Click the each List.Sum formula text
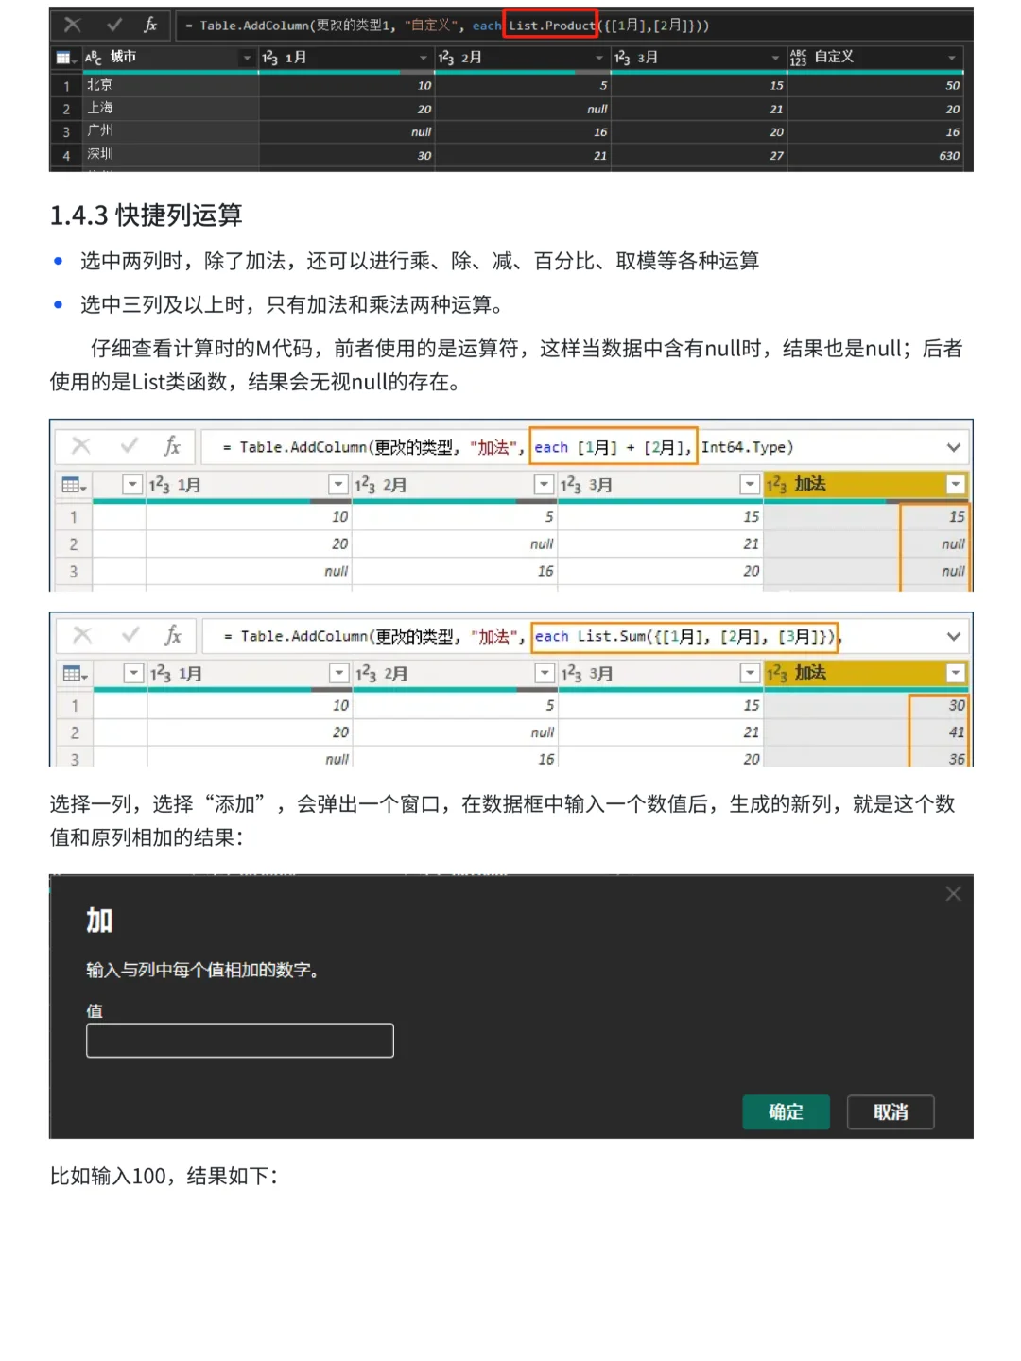Viewport: 1021px width, 1361px height. (685, 636)
